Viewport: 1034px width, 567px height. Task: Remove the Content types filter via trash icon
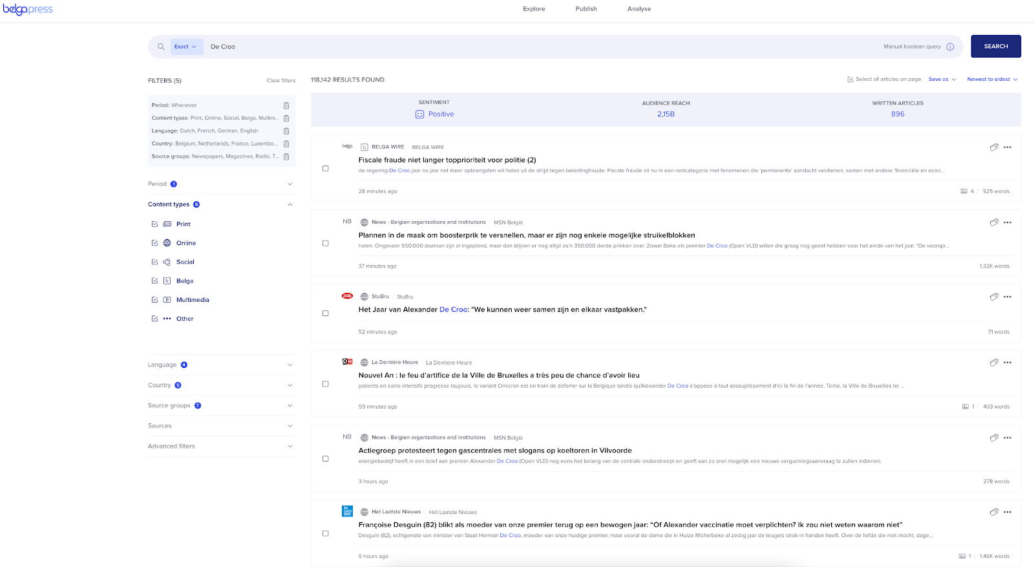286,118
